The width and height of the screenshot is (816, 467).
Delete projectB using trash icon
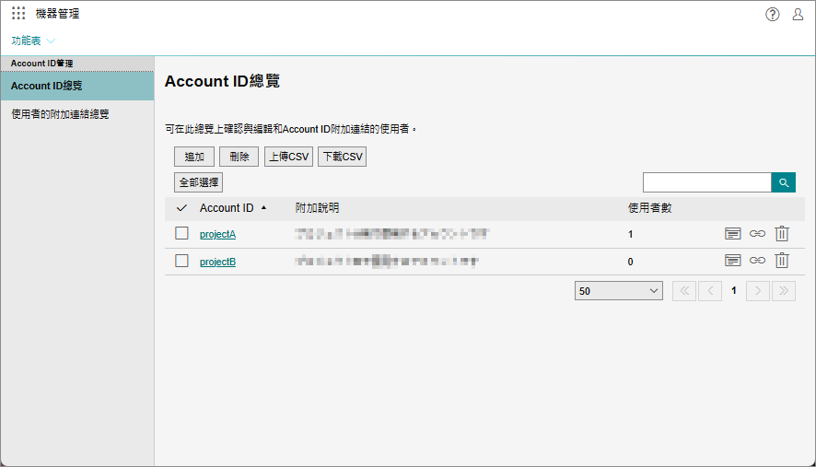(782, 261)
